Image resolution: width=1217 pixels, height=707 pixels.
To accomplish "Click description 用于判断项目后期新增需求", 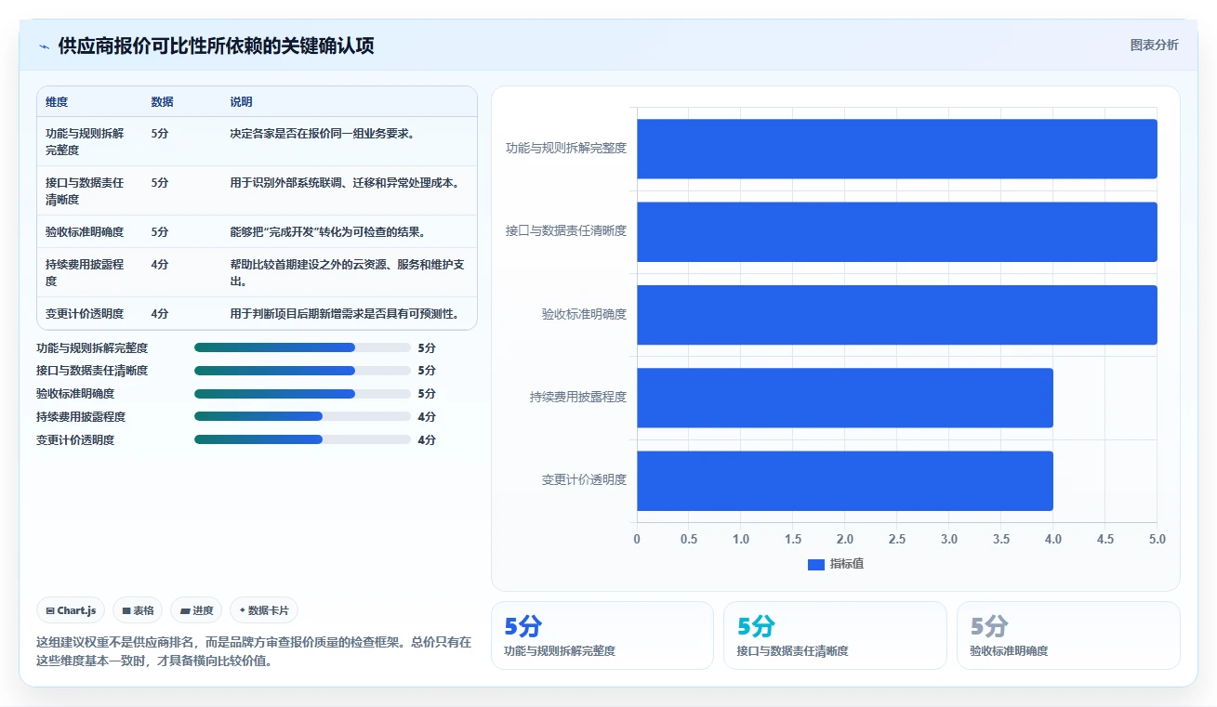I will 346,313.
